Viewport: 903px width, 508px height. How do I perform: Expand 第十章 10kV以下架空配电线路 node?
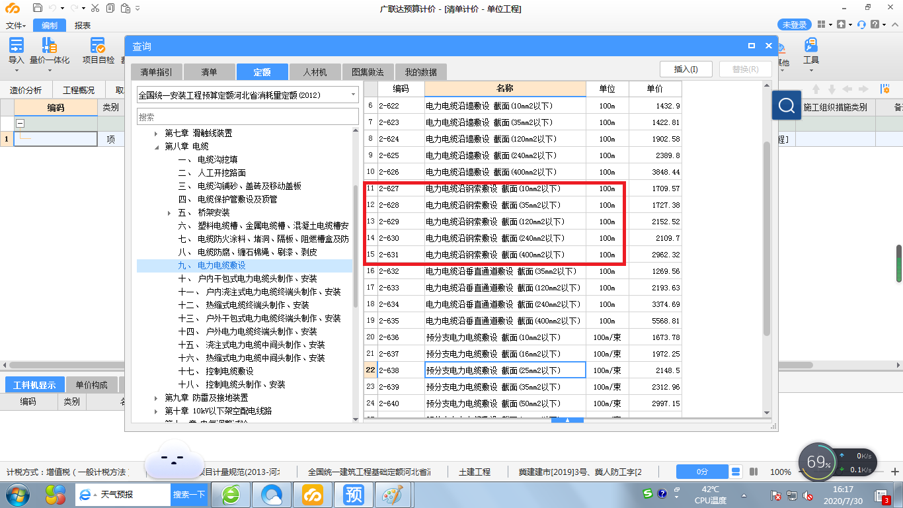pyautogui.click(x=156, y=411)
